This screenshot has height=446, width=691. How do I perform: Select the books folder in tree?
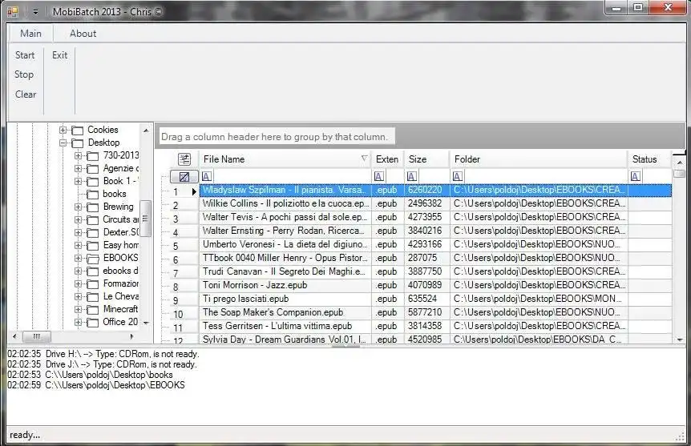click(114, 194)
